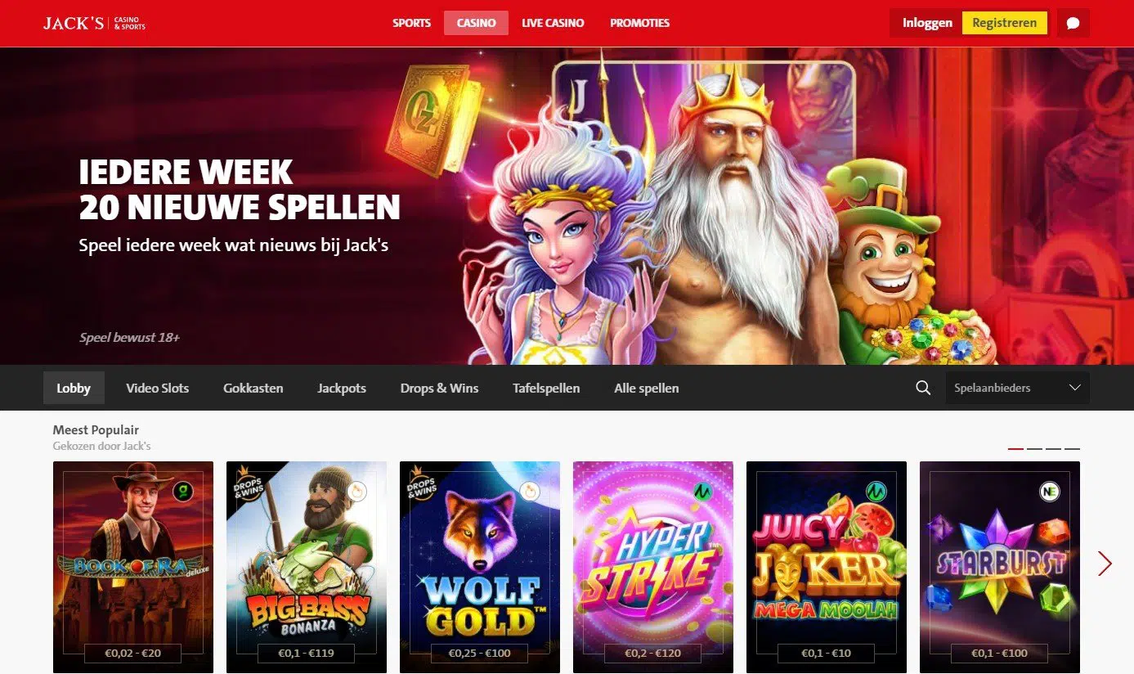1134x674 pixels.
Task: Open the Jackpots category tab
Action: click(342, 388)
